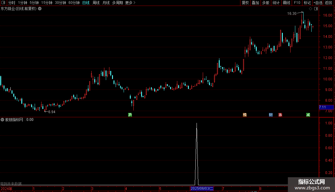
Task: Click the blue 财 event marker
Action: pos(271,115)
